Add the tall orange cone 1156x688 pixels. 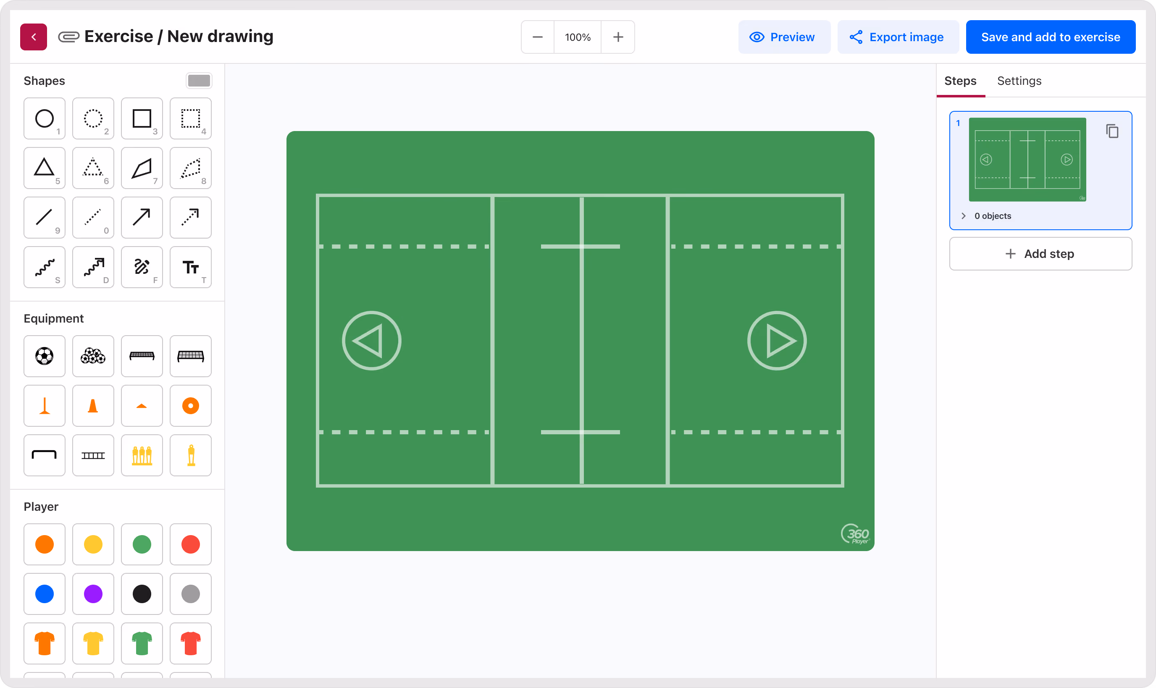tap(93, 406)
